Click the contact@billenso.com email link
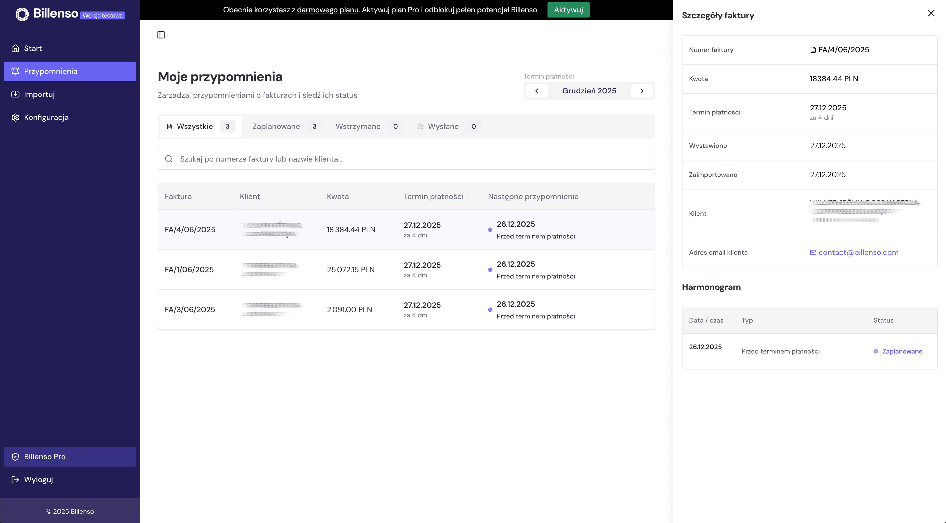This screenshot has height=523, width=946. point(858,253)
